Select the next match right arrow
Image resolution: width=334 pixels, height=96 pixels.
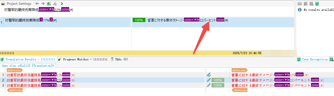pos(43,4)
